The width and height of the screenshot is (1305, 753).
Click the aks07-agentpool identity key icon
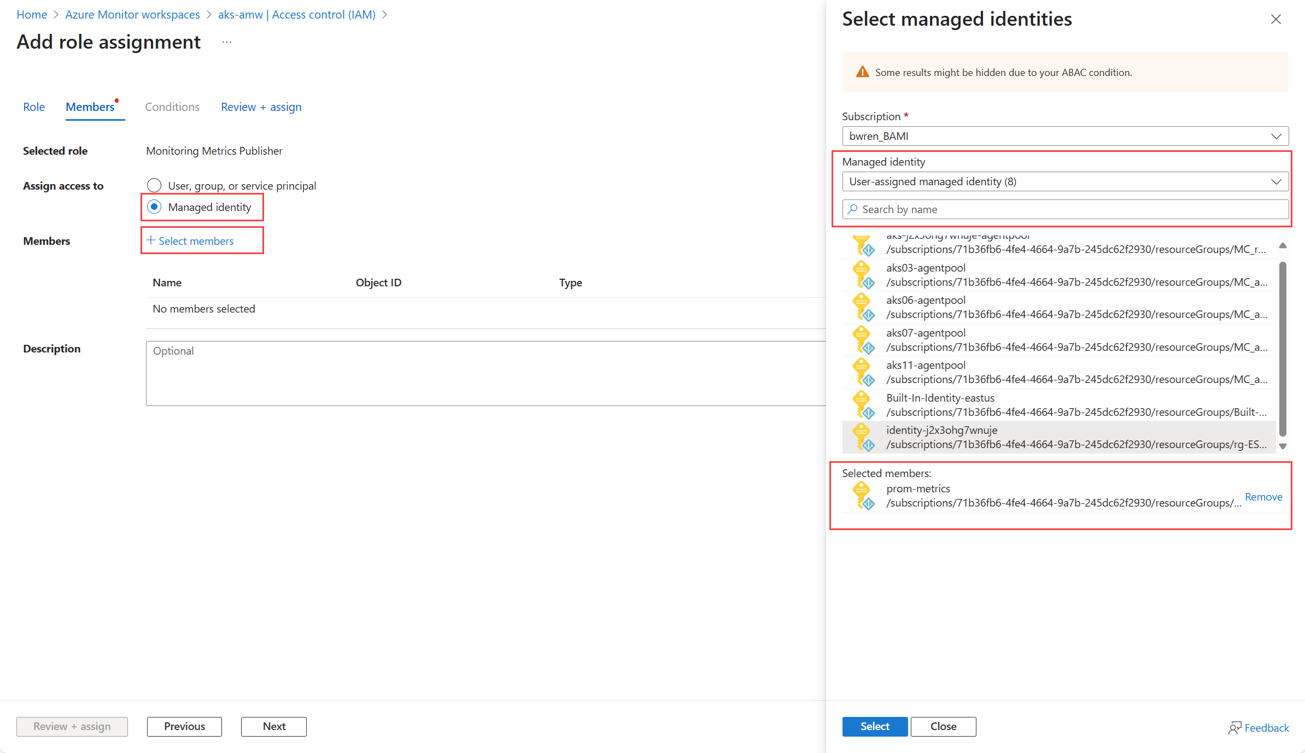click(863, 340)
